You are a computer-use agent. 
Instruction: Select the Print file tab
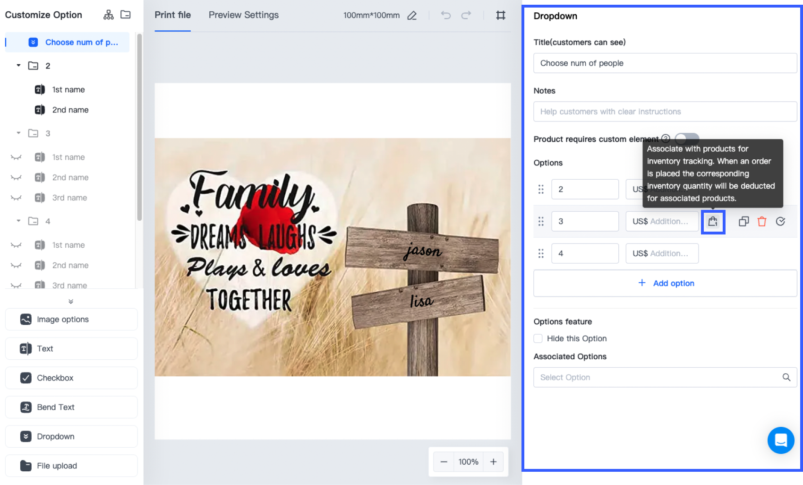[x=172, y=15]
